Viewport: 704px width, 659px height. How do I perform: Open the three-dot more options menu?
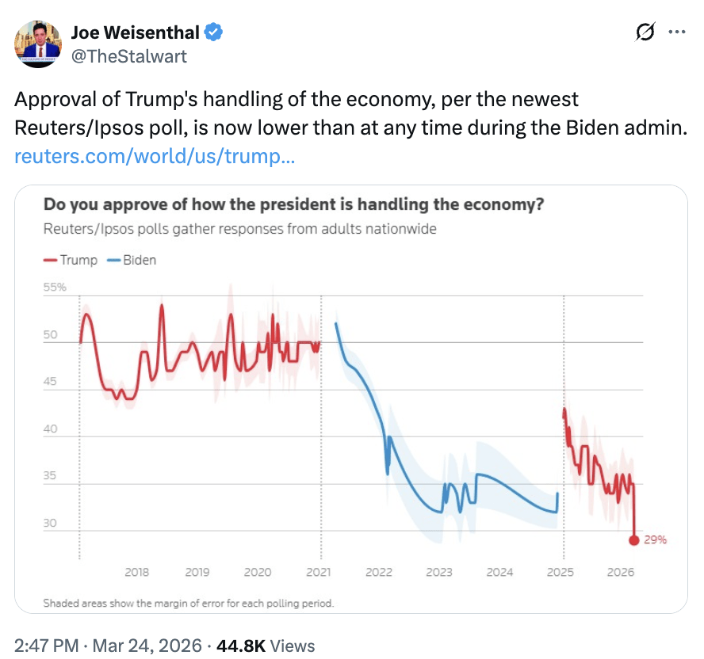click(676, 32)
